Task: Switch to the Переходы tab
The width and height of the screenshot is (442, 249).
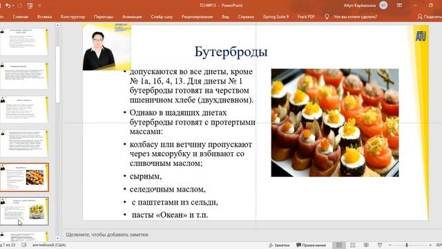Action: click(x=104, y=17)
